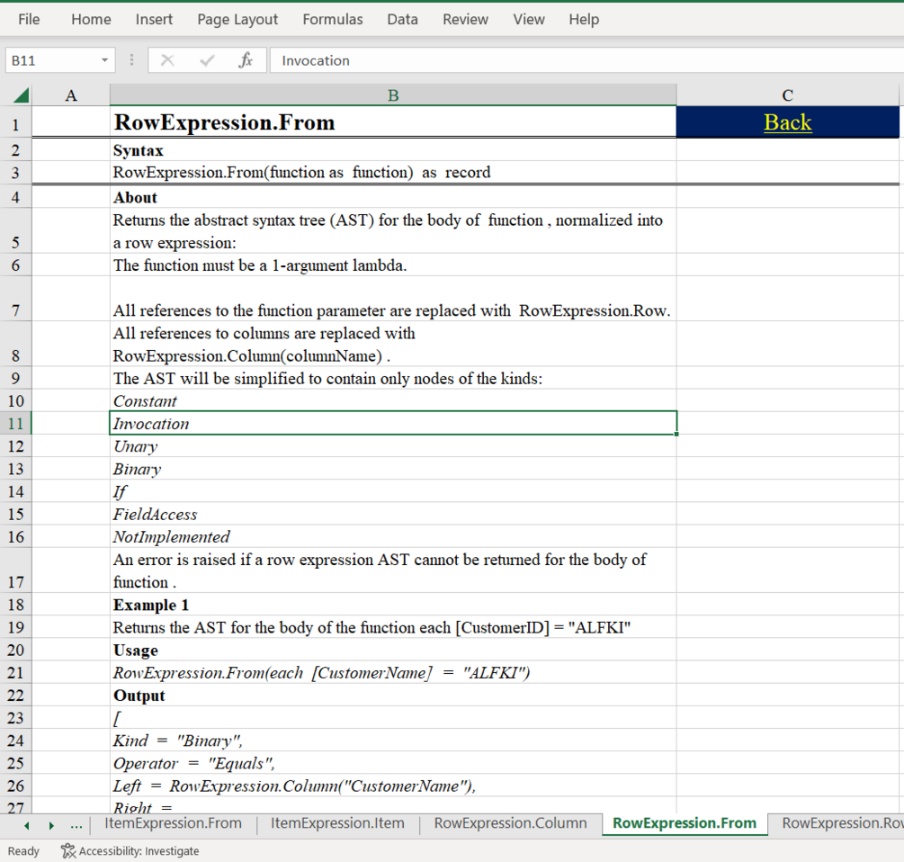
Task: Click the Select All triangle corner
Action: (21, 95)
